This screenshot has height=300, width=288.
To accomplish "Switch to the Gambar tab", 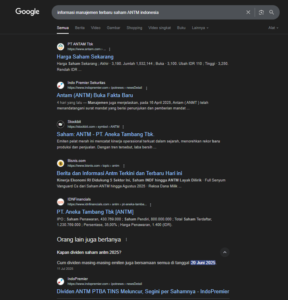I will (114, 28).
